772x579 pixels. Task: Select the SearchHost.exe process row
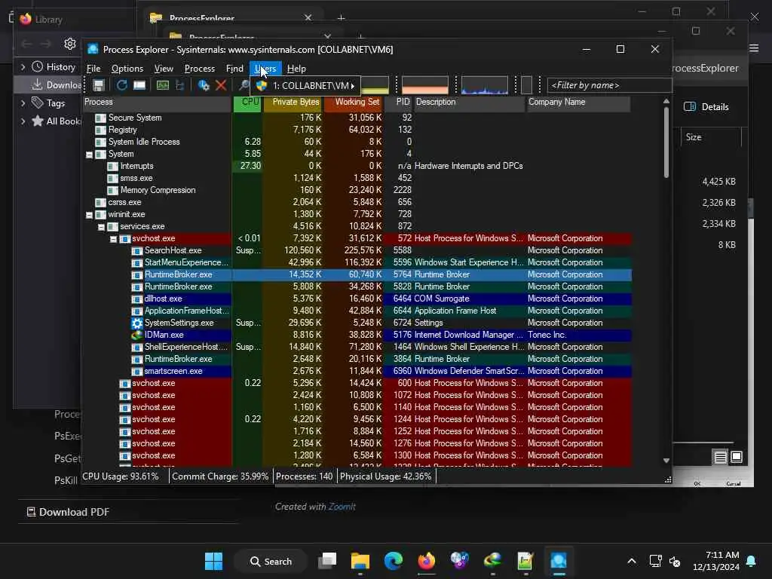[357, 250]
